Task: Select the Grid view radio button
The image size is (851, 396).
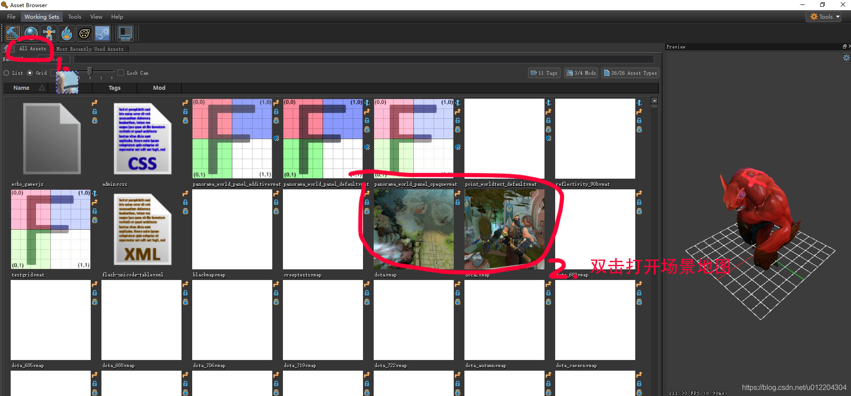Action: click(x=30, y=73)
